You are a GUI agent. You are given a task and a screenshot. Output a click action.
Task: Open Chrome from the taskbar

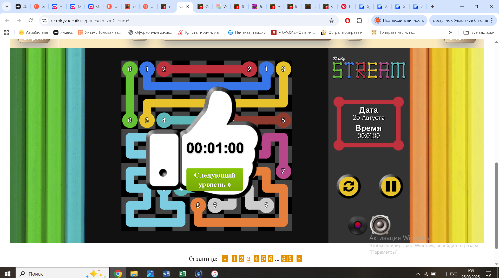pos(118,274)
